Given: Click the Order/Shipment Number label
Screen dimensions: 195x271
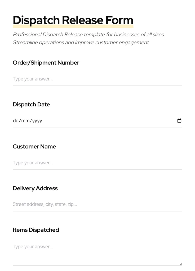Looking at the screenshot, I should tap(46, 63).
